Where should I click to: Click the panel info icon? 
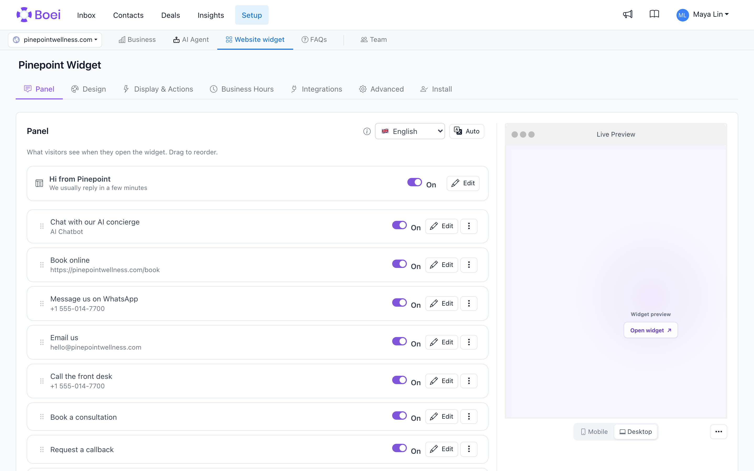coord(367,131)
